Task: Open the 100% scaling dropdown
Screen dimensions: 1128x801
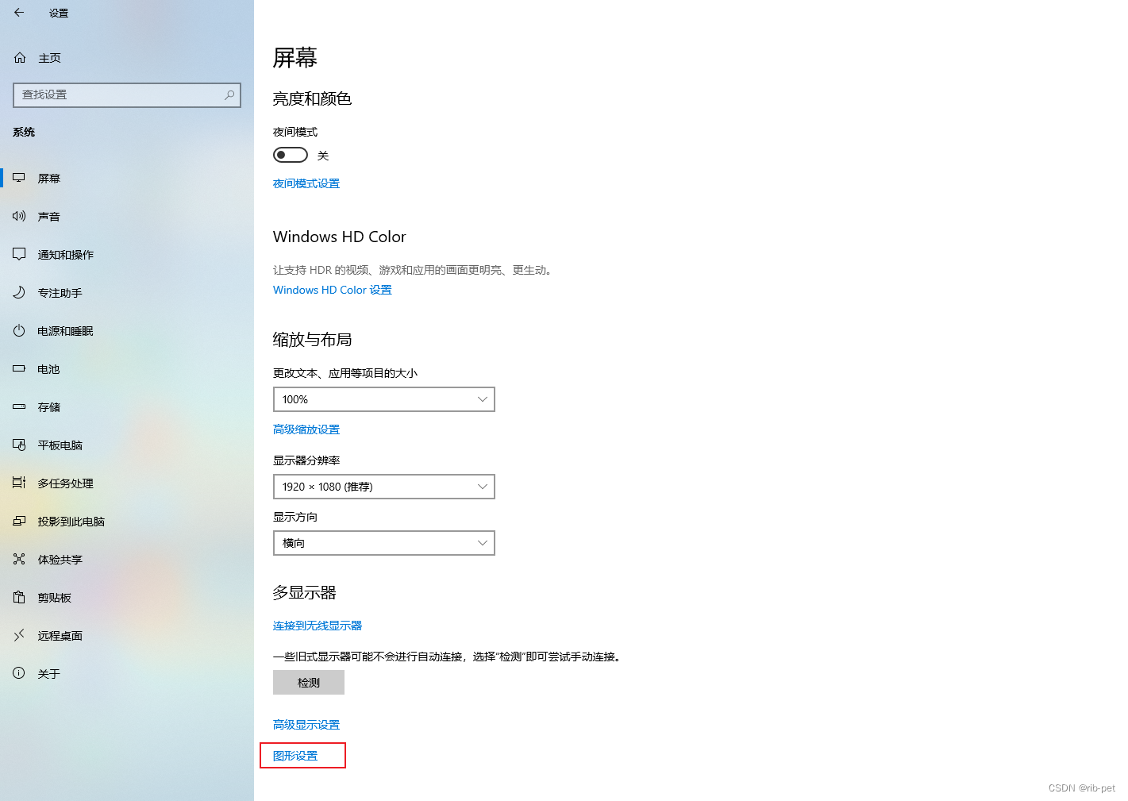Action: 384,399
